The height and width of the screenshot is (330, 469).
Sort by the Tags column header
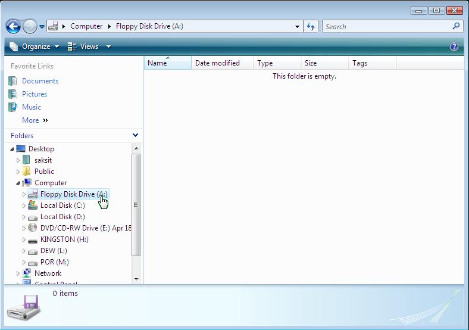[x=373, y=63]
